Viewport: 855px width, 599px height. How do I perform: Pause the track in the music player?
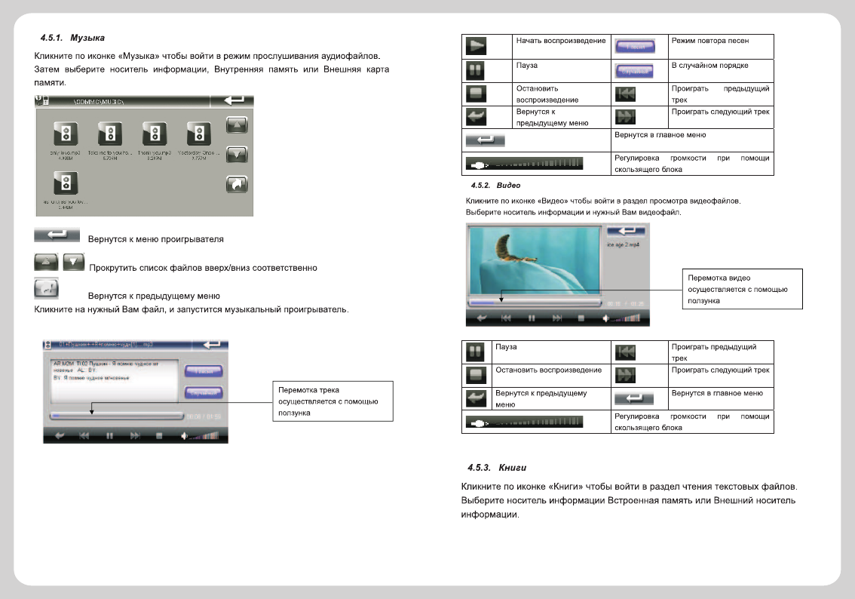(109, 435)
